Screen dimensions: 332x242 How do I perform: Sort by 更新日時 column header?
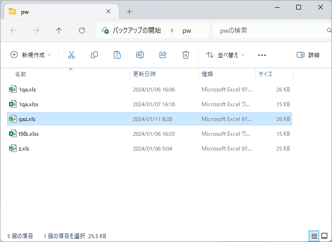[x=144, y=74]
